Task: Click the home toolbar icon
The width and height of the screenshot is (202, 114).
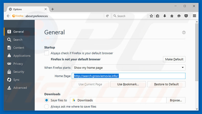Action: (172, 16)
